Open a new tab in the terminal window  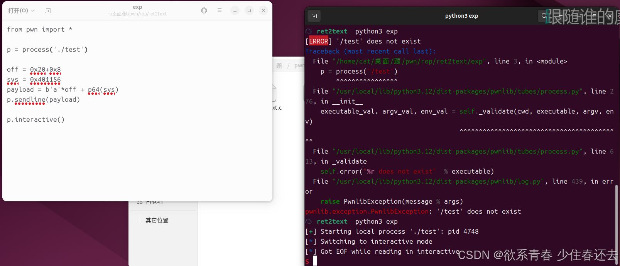coord(314,16)
